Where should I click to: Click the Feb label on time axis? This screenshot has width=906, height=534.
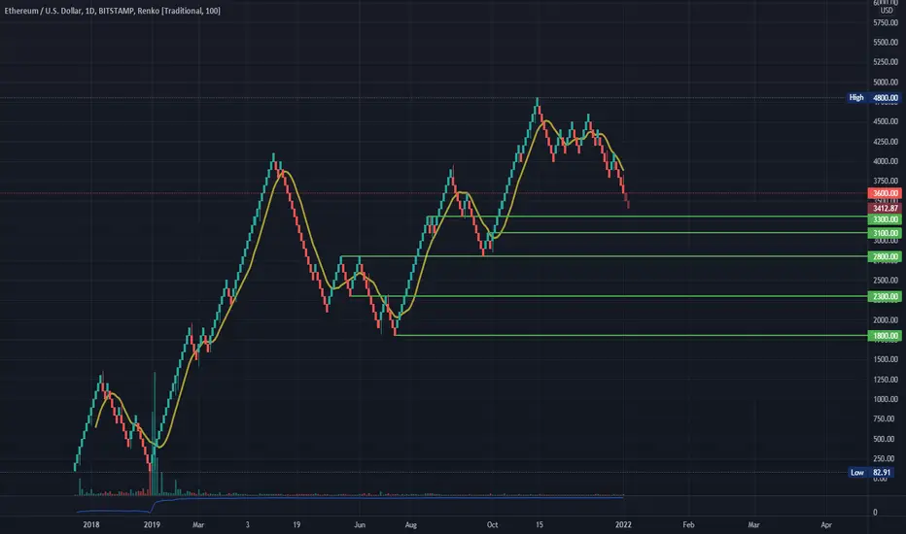tap(688, 524)
